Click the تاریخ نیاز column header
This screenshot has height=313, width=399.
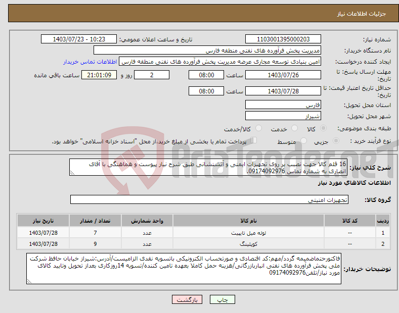point(43,221)
